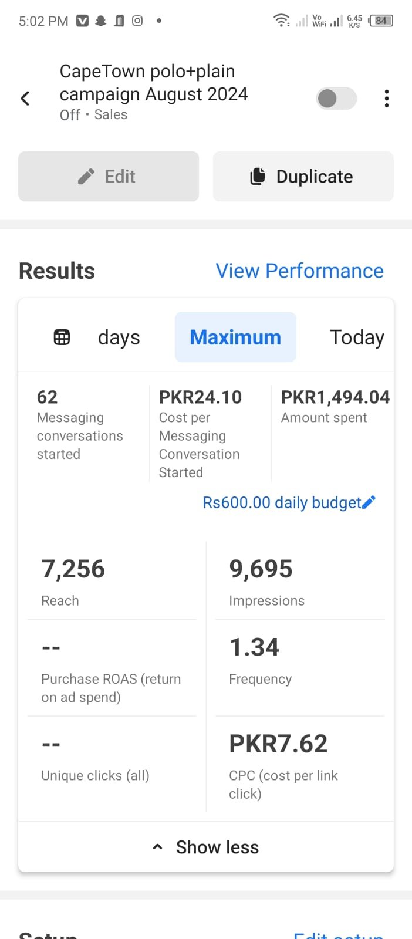
Task: Tap the back arrow icon
Action: [25, 98]
